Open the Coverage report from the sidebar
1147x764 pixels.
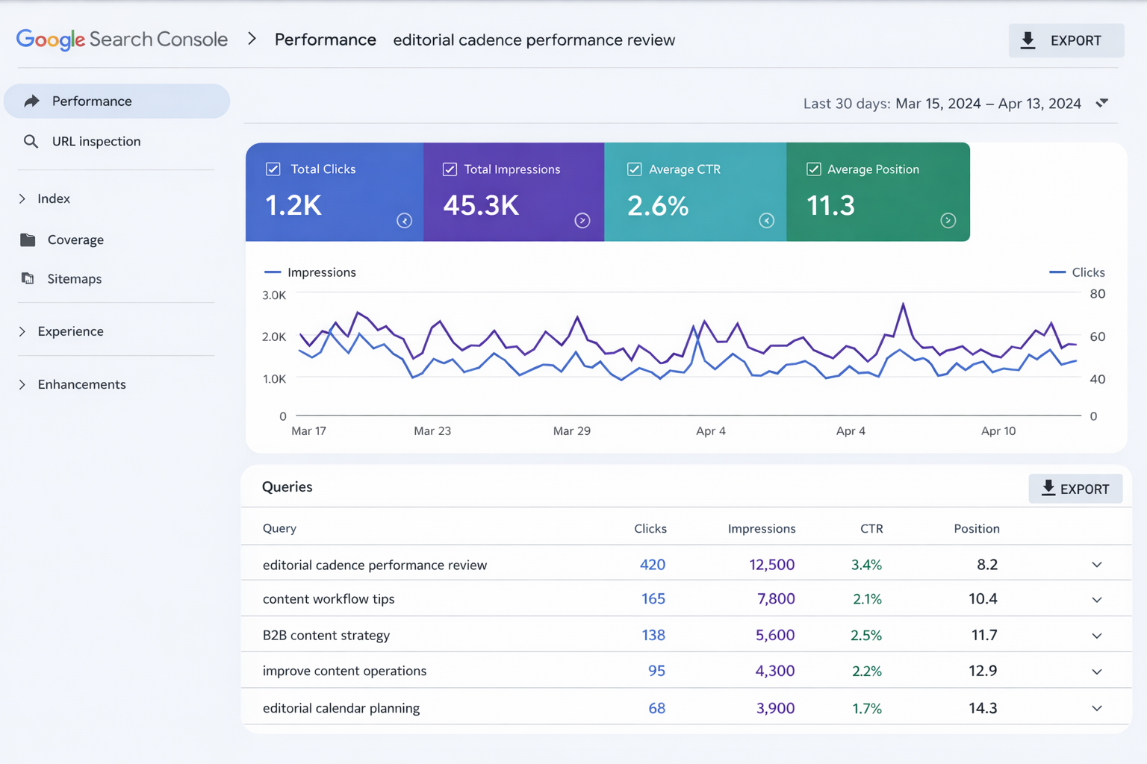[75, 239]
